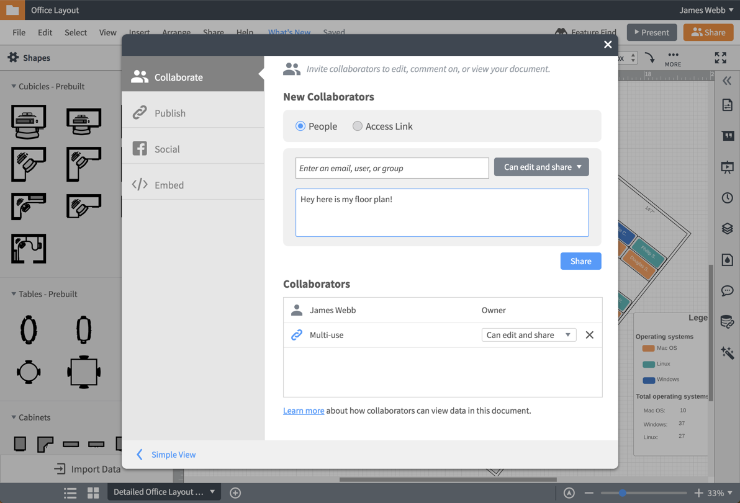Open the Learn more link

tap(304, 410)
